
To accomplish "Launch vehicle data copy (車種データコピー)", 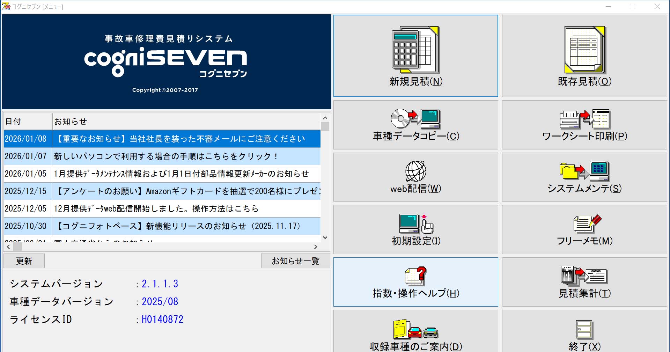I will 415,125.
